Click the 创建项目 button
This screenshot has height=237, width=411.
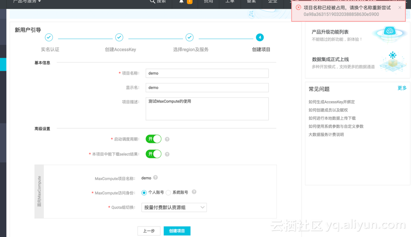pyautogui.click(x=177, y=231)
